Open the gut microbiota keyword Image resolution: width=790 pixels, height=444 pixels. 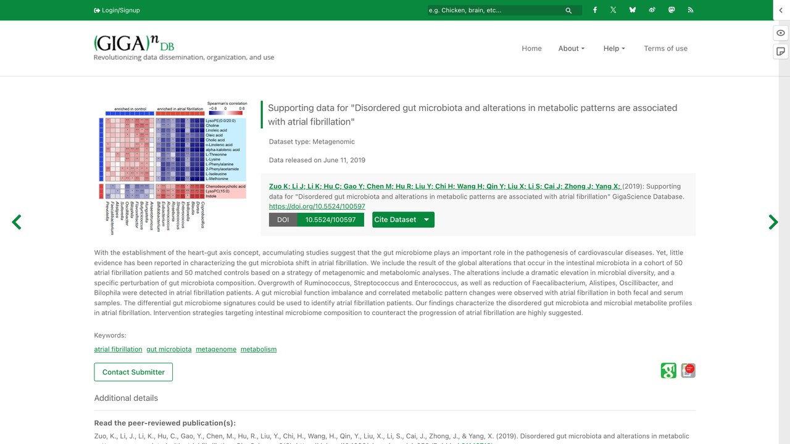(169, 349)
